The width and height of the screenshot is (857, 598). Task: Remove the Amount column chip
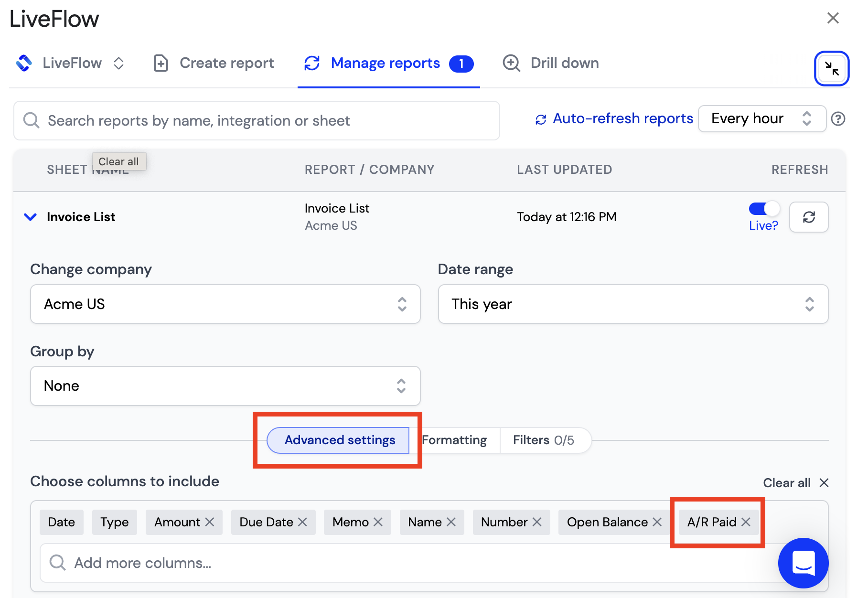[x=210, y=522]
